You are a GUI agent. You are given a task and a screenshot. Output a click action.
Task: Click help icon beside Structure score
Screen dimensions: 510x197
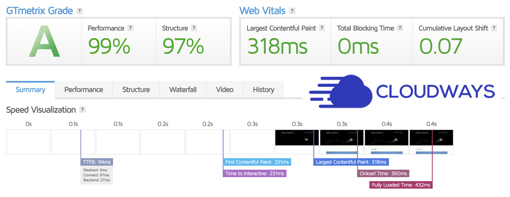194,28
